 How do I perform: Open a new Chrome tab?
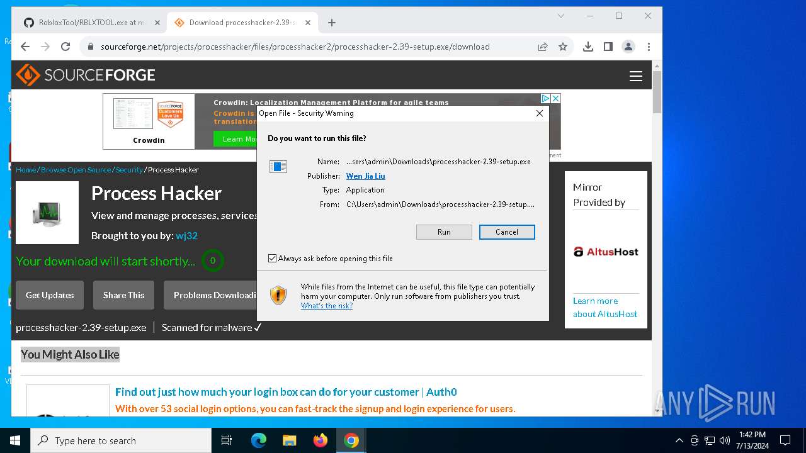[x=332, y=23]
